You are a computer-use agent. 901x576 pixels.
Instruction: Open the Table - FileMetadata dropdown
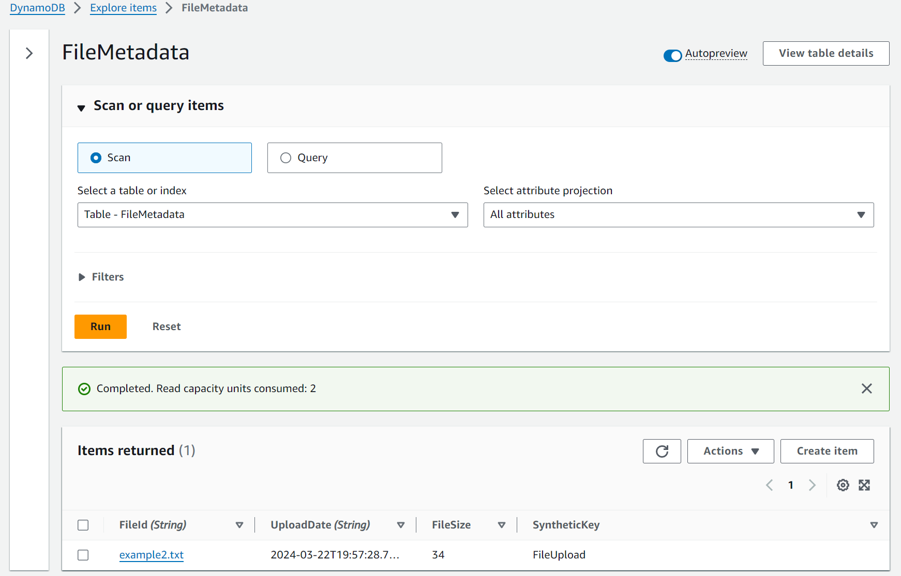(x=273, y=215)
